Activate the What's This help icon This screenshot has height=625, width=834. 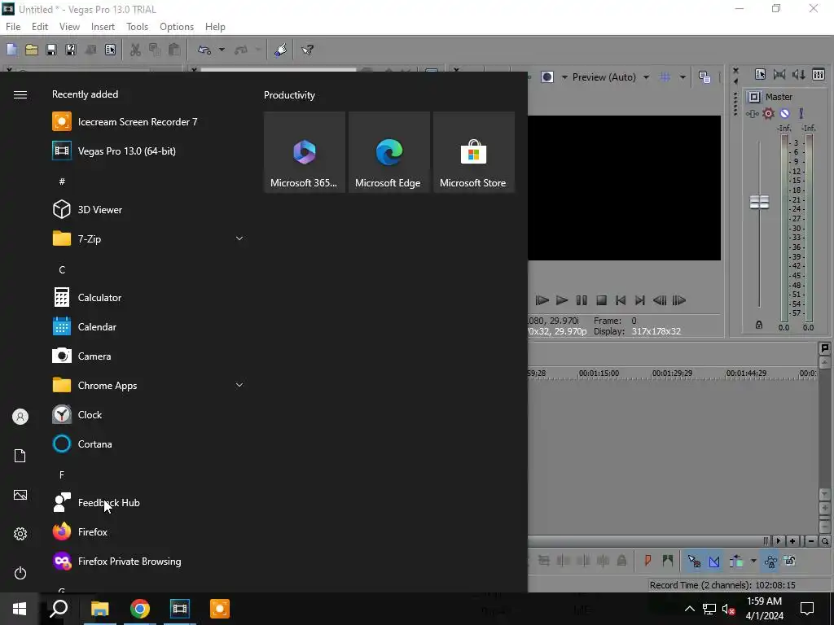pos(307,50)
